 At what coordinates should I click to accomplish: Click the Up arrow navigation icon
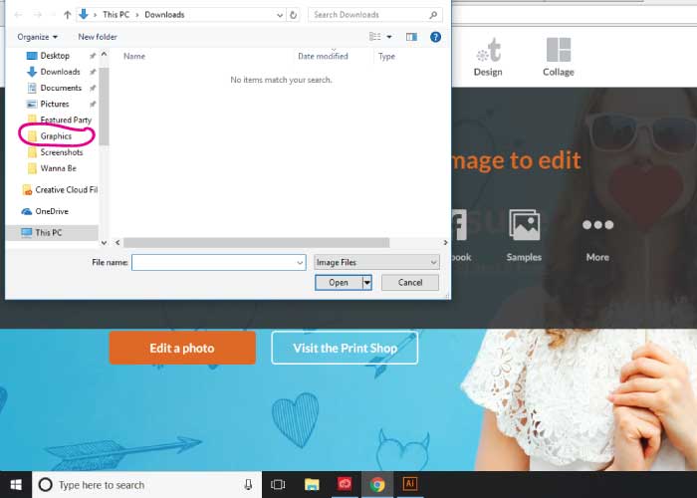(66, 15)
